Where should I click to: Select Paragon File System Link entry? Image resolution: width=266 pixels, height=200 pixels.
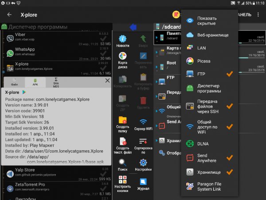click(x=210, y=186)
